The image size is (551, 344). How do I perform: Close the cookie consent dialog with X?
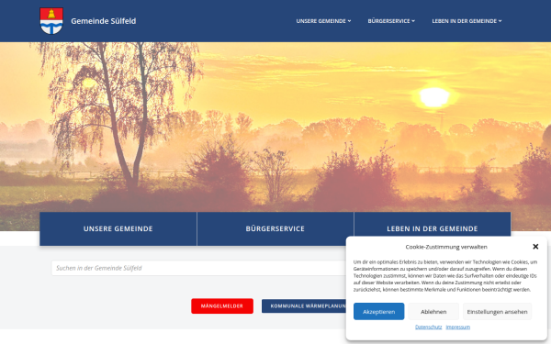(x=535, y=247)
